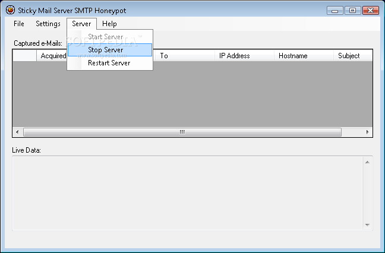The width and height of the screenshot is (385, 253).
Task: Sort by the IP Address column header
Action: point(244,56)
